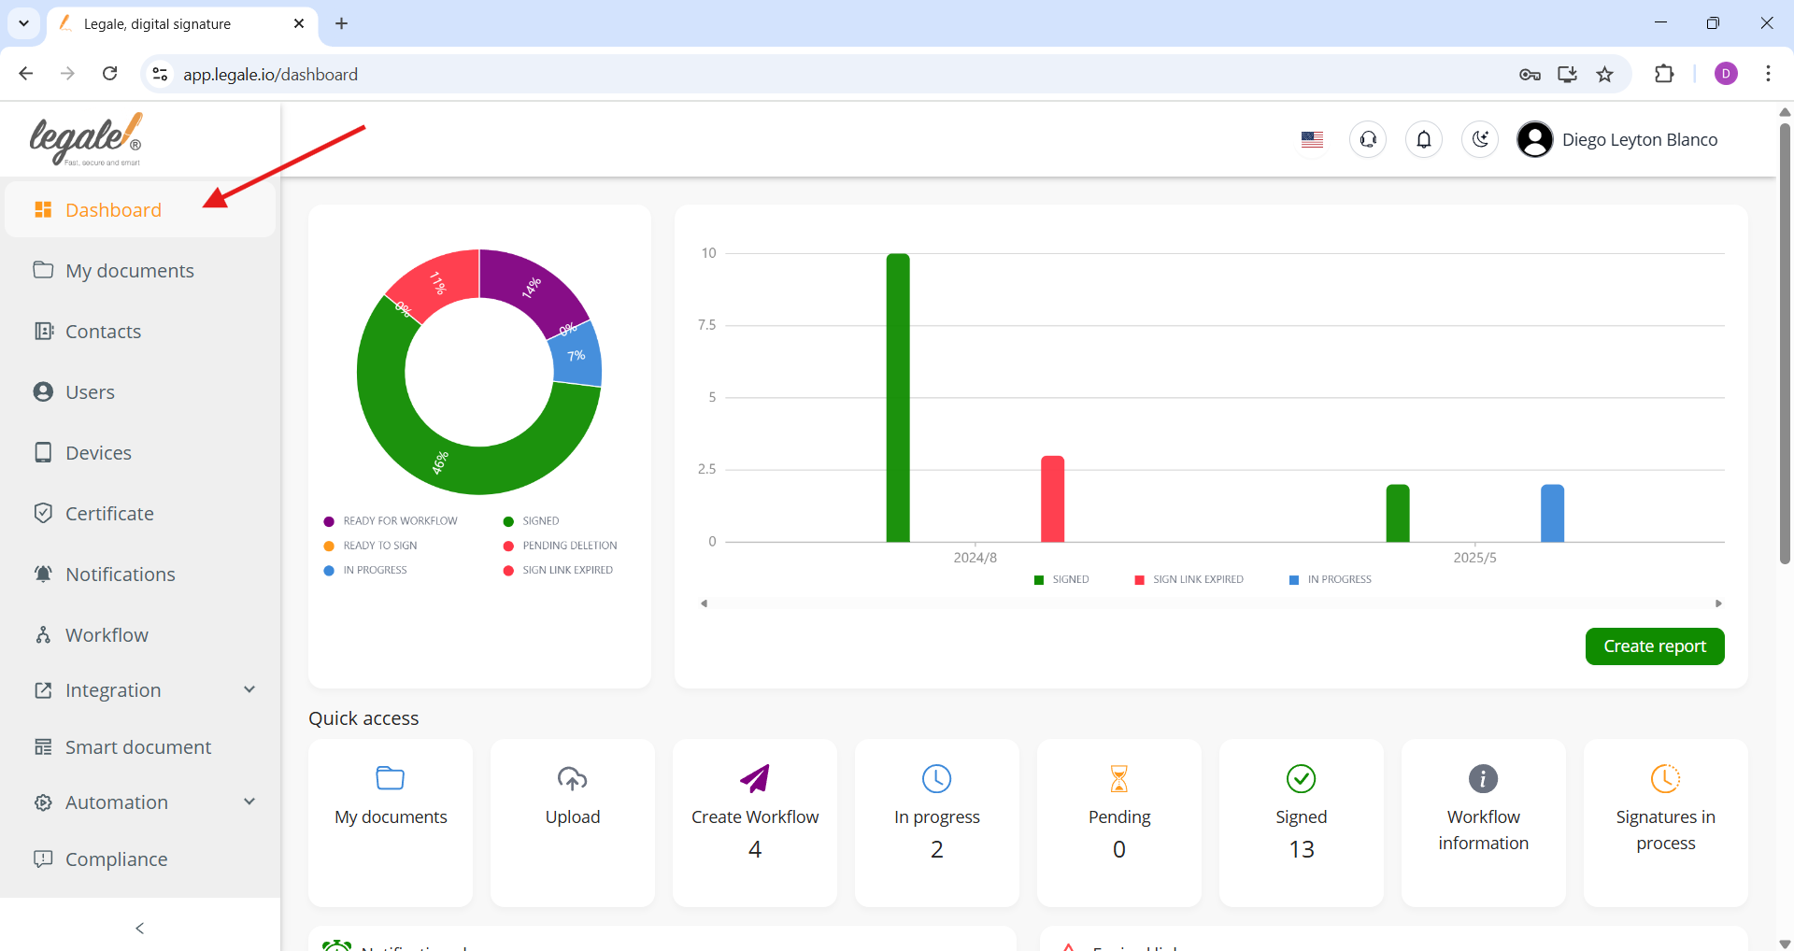
Task: Open Workflow information from quick access
Action: pos(1483,822)
